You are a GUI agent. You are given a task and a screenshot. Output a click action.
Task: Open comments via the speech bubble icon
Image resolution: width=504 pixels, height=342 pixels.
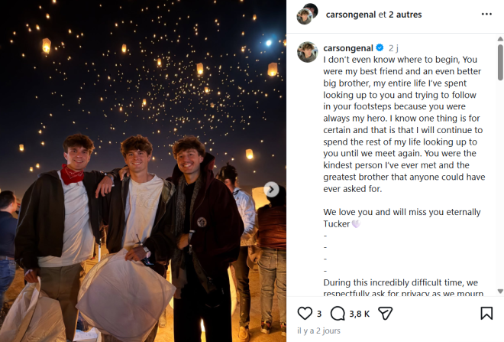click(x=338, y=313)
